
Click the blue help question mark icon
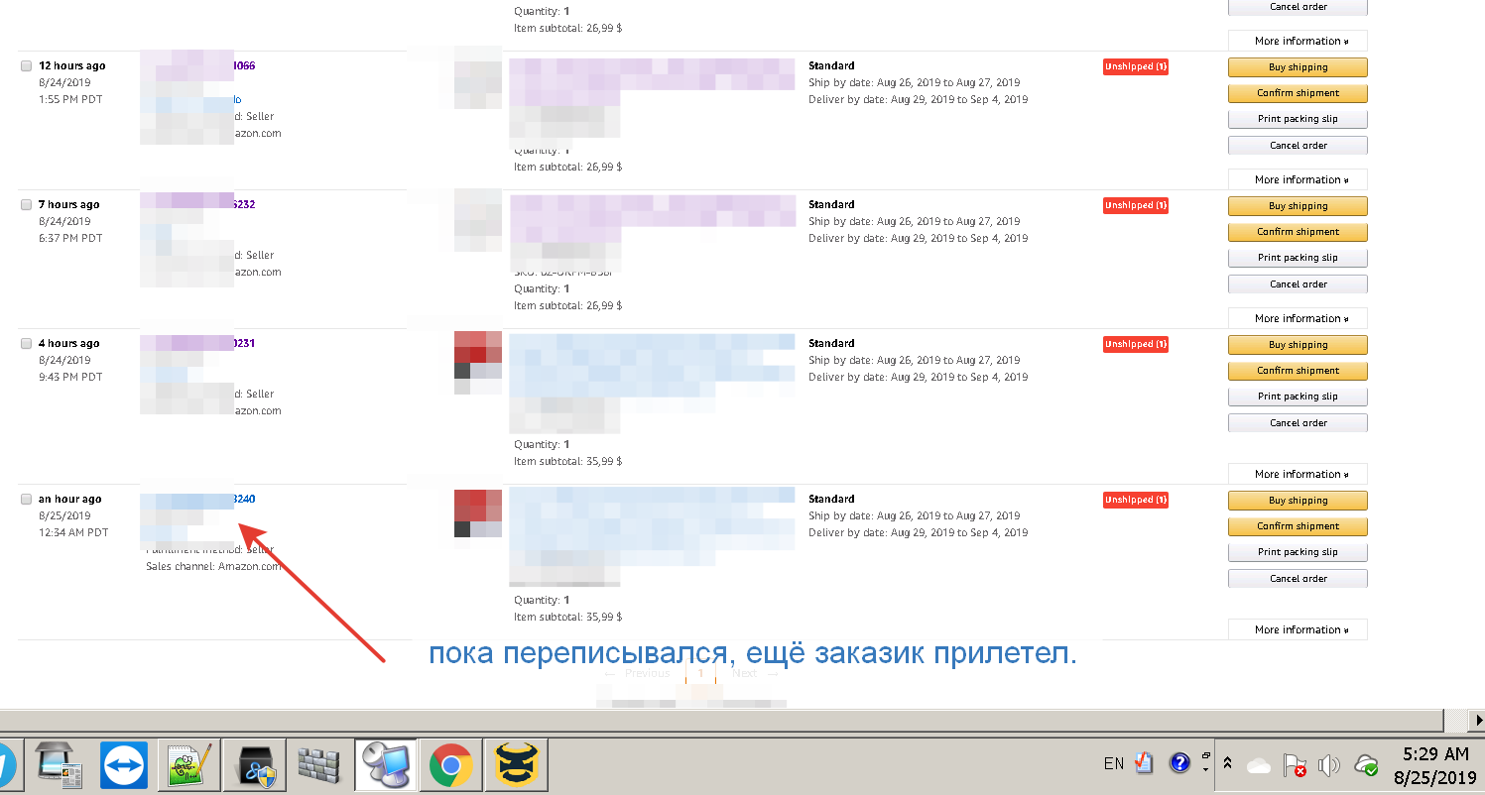pyautogui.click(x=1179, y=763)
